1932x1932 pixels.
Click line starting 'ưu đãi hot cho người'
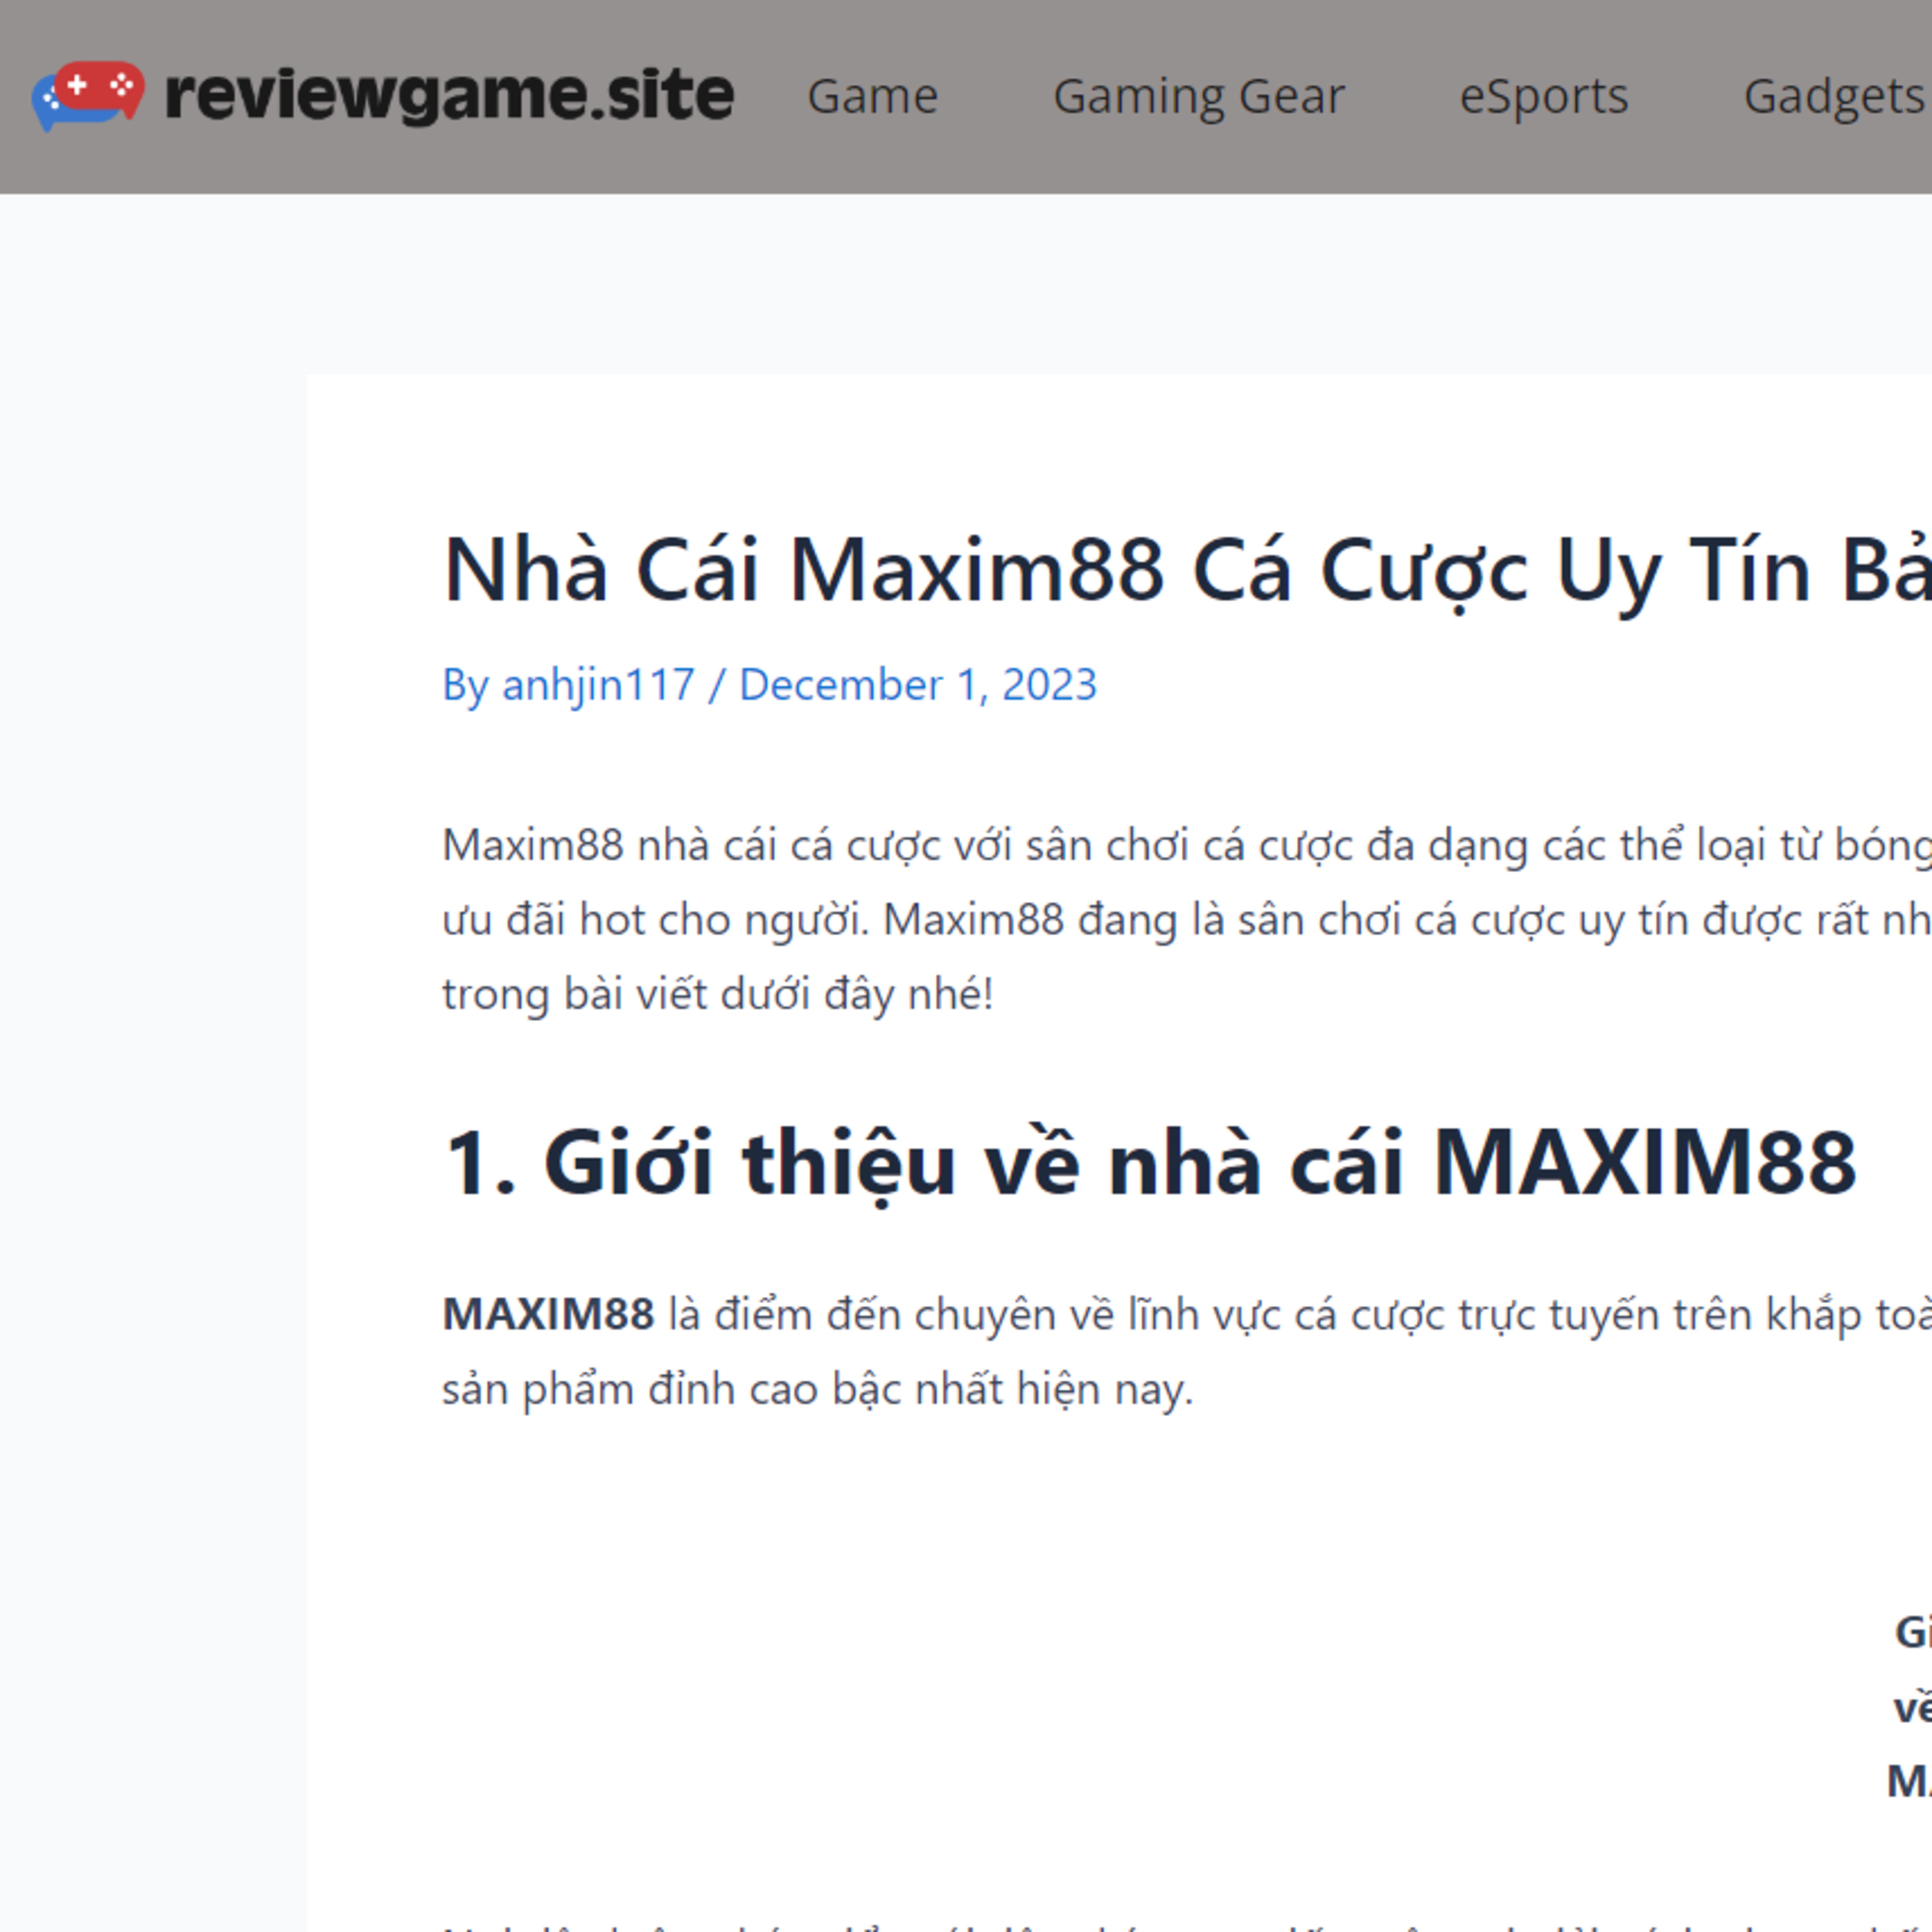coord(1187,919)
